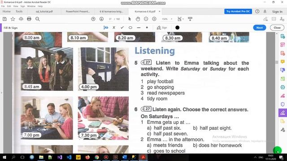The height and width of the screenshot is (161, 287).
Task: Open the Sign pen tool
Action: click(162, 28)
